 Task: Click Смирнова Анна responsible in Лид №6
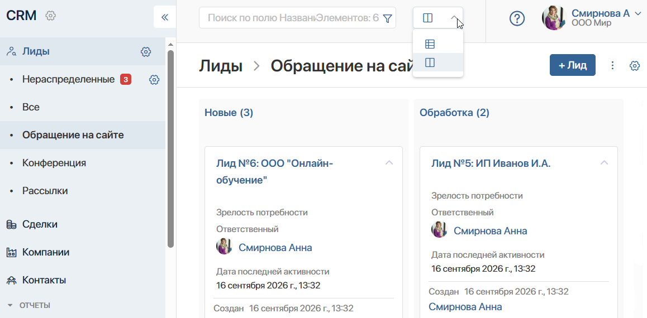pyautogui.click(x=275, y=248)
